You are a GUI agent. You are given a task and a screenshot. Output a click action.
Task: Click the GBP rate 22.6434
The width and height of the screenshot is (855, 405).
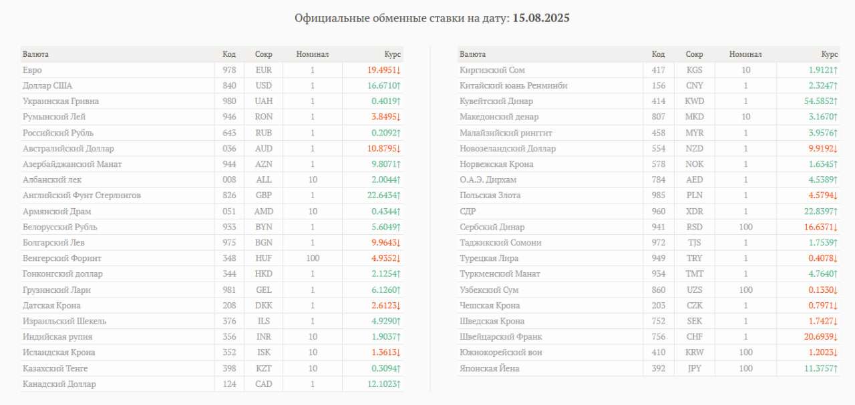pyautogui.click(x=383, y=195)
